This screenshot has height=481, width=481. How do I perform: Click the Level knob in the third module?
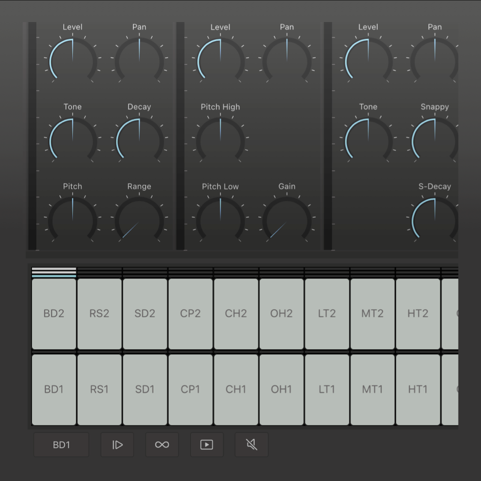(368, 62)
